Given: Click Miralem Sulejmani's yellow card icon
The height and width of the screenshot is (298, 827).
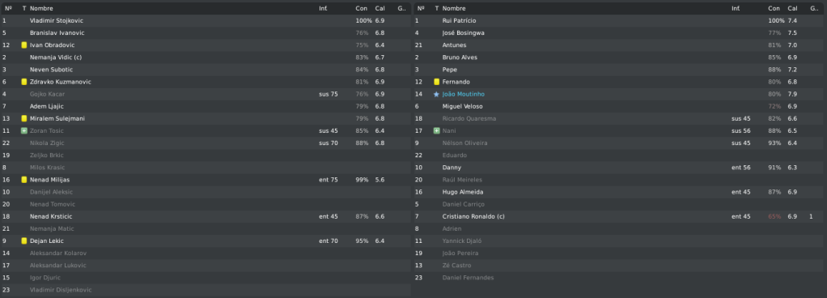Looking at the screenshot, I should point(23,119).
